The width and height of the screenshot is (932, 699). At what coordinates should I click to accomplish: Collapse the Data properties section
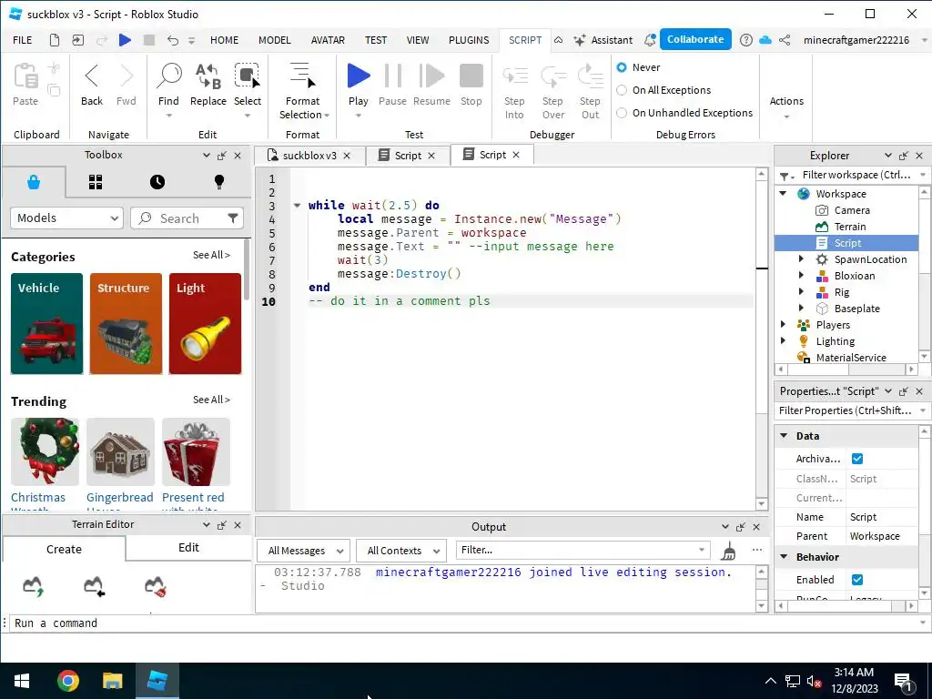tap(784, 436)
